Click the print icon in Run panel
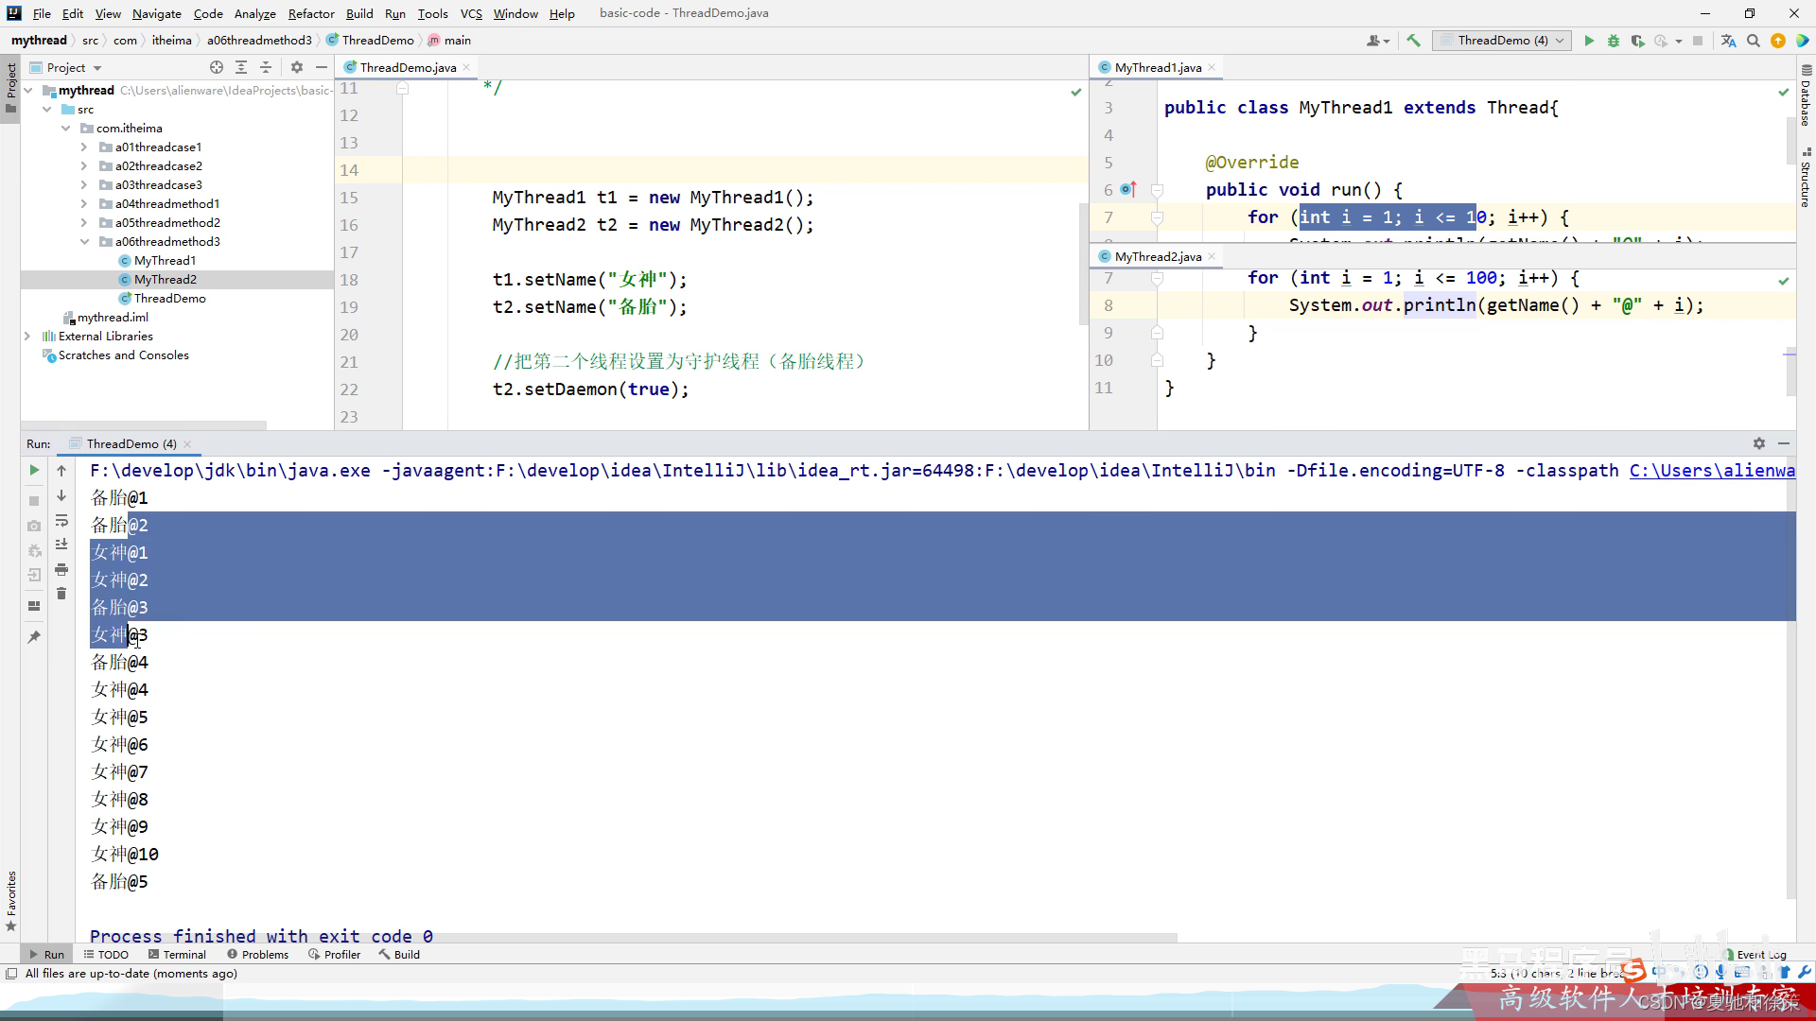Viewport: 1816px width, 1021px height. pos(61,569)
